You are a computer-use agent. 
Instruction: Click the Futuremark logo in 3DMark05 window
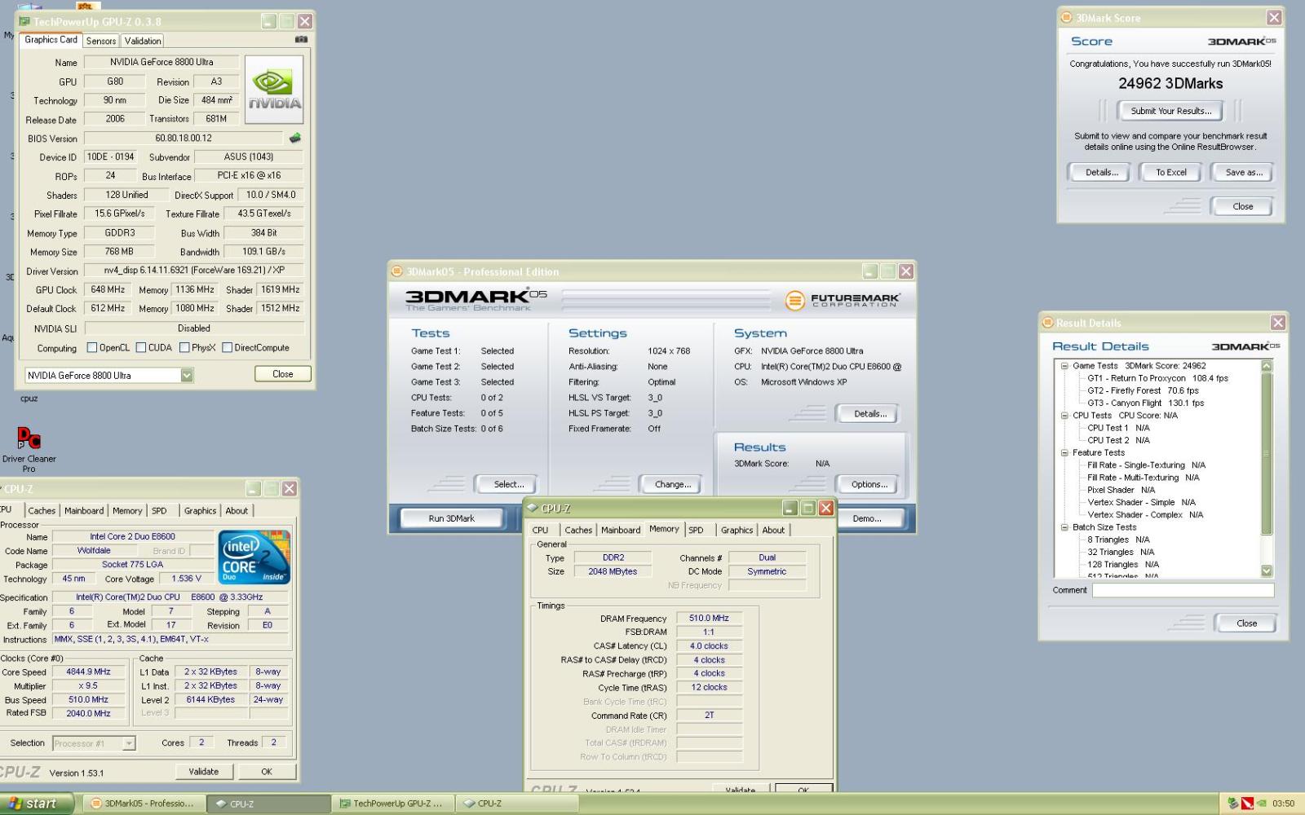[843, 300]
